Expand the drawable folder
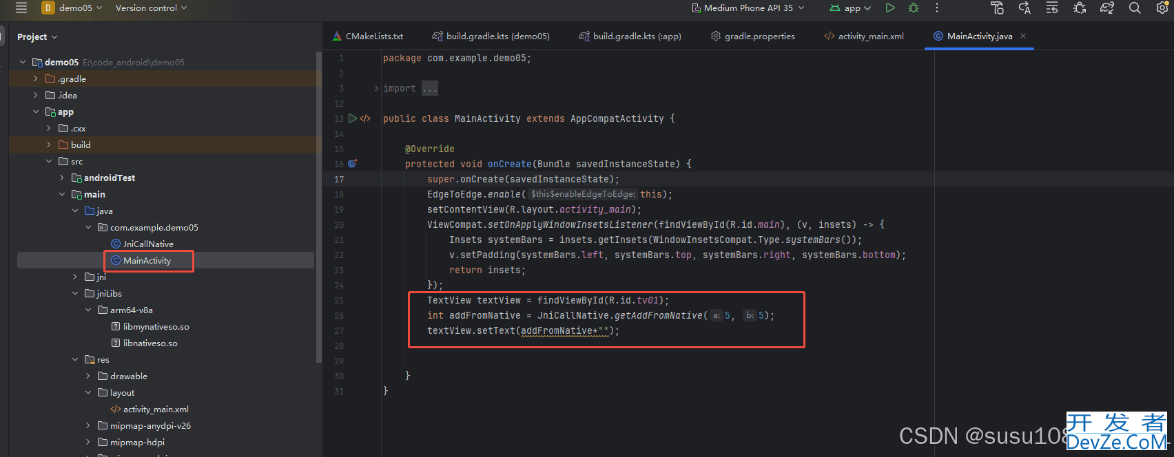This screenshot has height=457, width=1174. point(88,376)
